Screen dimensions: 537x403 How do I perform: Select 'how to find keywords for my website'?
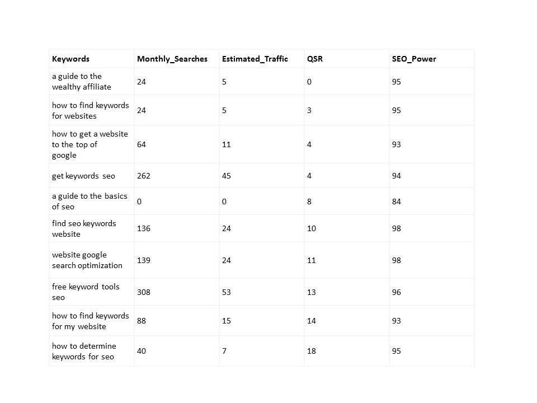91,321
